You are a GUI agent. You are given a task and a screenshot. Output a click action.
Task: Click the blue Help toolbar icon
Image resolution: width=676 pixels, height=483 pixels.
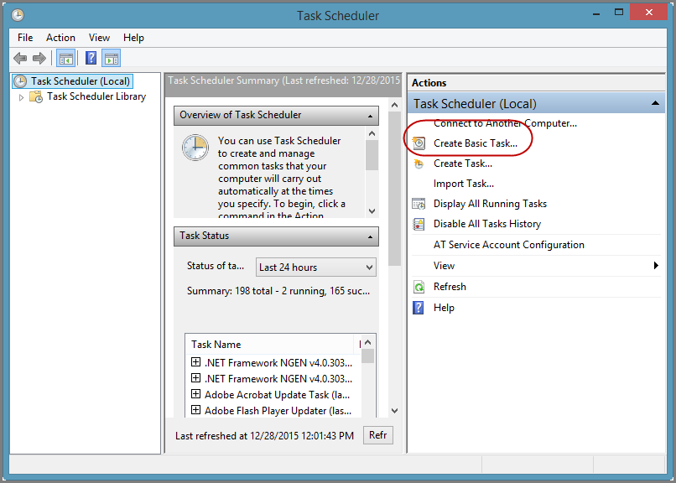pos(91,58)
